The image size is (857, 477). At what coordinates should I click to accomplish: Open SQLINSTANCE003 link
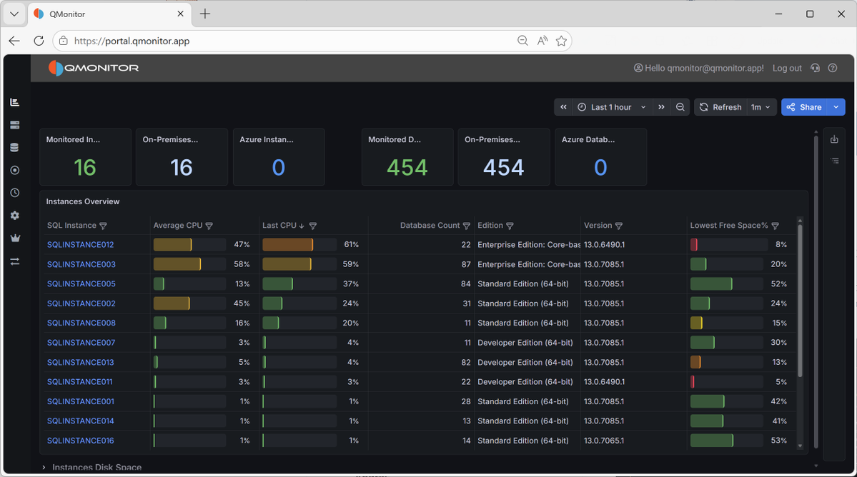pos(81,264)
